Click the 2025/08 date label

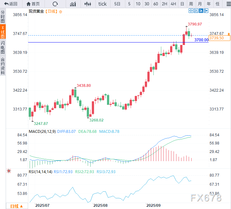(100, 205)
